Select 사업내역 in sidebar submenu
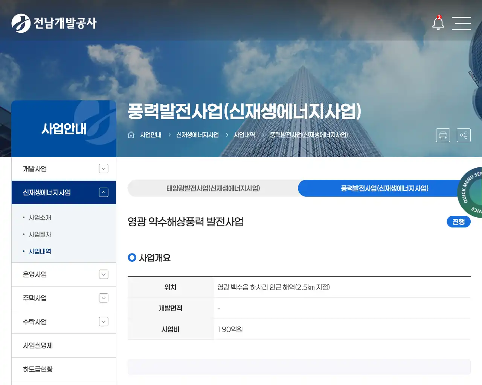 40,251
